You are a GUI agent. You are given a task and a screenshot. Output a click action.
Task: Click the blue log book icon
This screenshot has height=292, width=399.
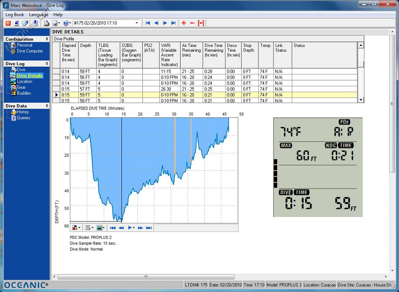pos(25,23)
